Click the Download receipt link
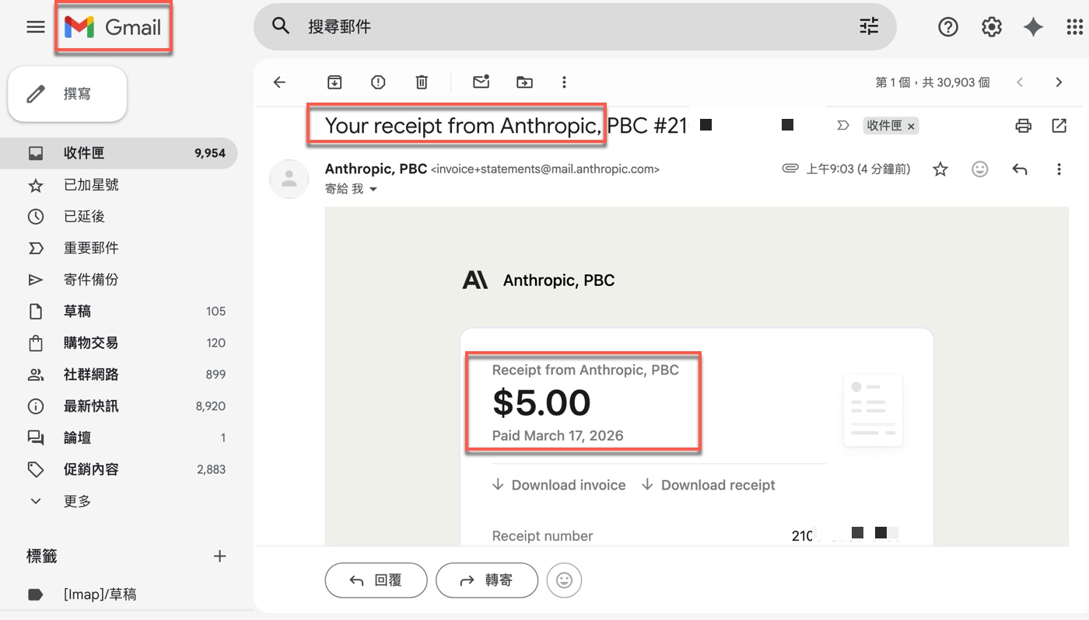This screenshot has width=1089, height=620. tap(709, 485)
